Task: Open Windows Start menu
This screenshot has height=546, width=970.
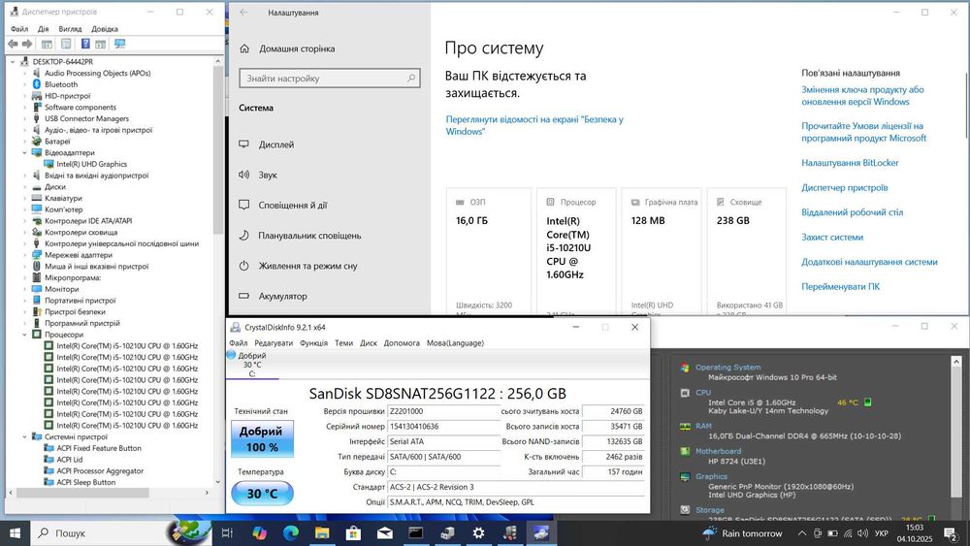Action: pos(15,533)
